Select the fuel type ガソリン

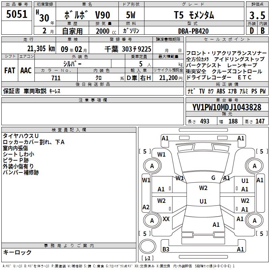click(131, 31)
